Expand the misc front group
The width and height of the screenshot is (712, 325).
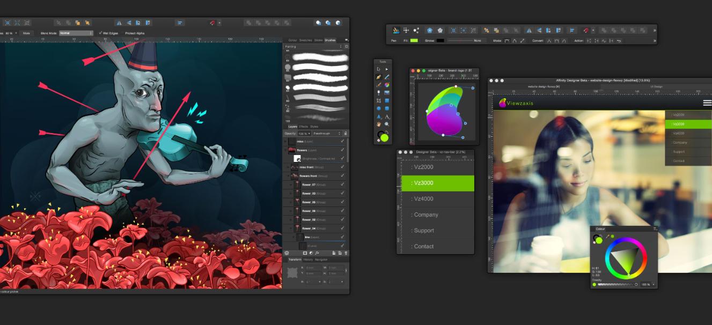pos(288,167)
